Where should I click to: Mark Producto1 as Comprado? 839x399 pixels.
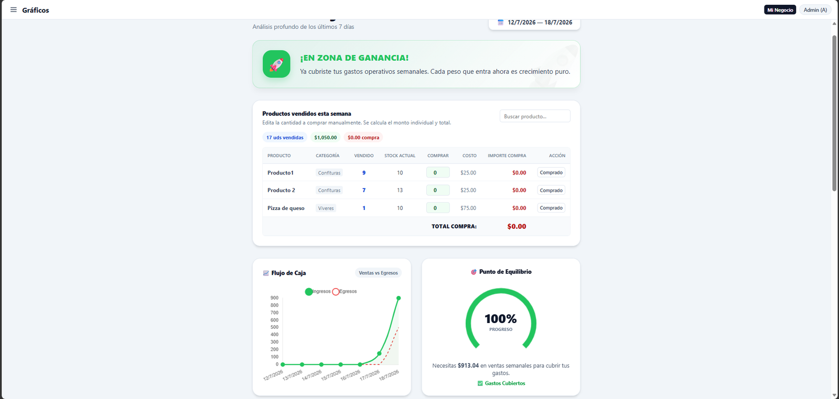tap(551, 173)
